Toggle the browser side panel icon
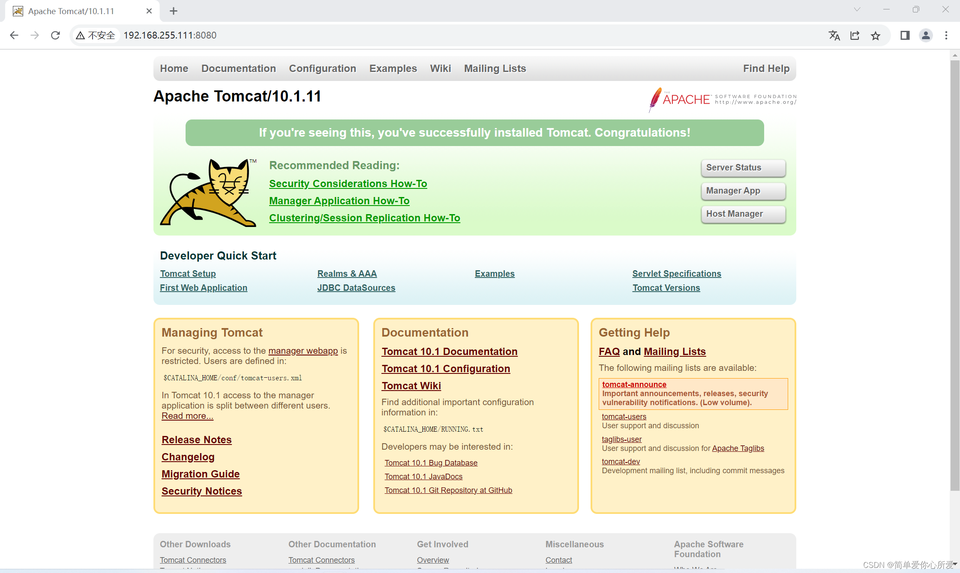Screen dimensions: 960x573 point(905,36)
